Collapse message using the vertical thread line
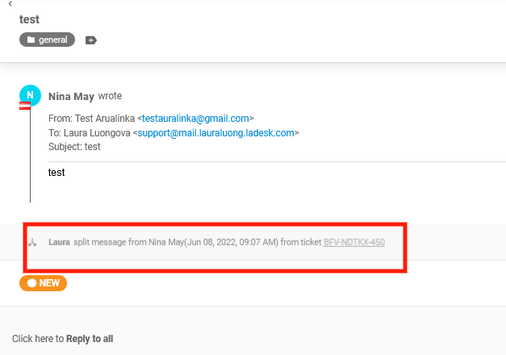506x355 pixels. [30, 161]
